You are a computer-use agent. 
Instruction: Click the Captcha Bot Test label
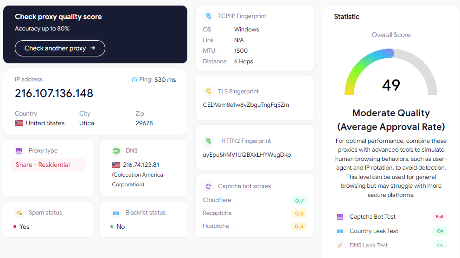(372, 217)
